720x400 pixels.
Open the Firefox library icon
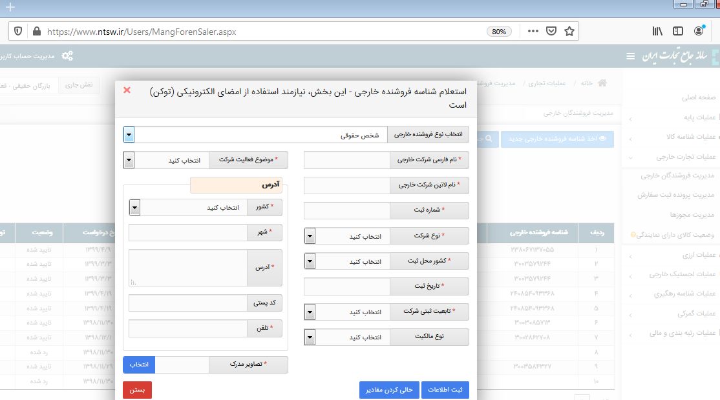click(657, 31)
